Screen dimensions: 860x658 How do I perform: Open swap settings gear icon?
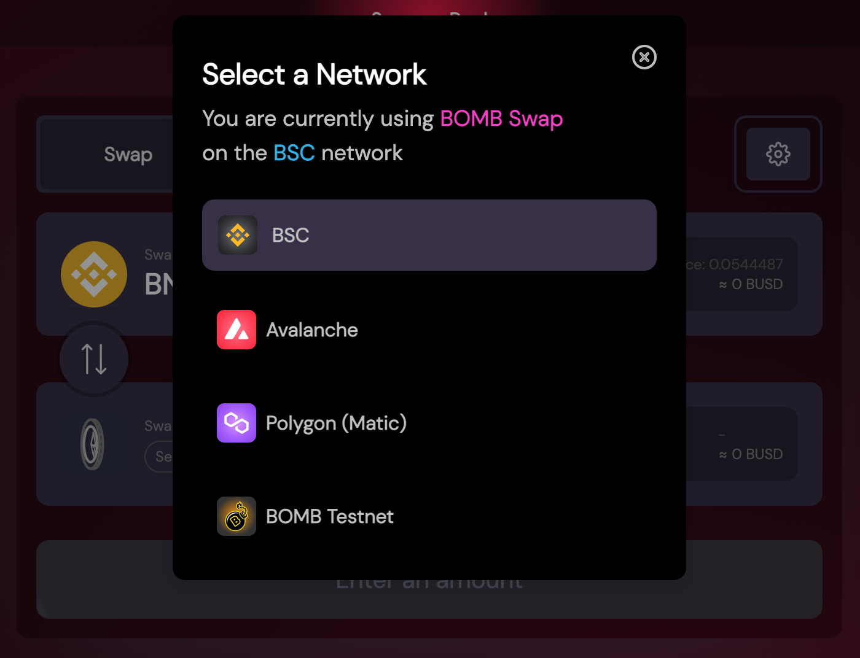[778, 154]
